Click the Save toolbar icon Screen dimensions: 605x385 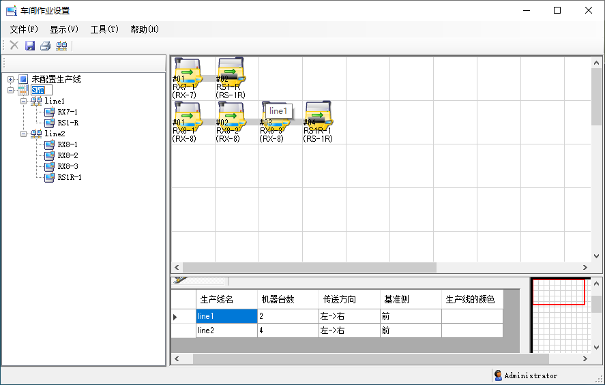[30, 46]
